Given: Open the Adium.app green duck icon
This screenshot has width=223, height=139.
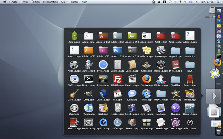Looking at the screenshot, I should [74, 36].
